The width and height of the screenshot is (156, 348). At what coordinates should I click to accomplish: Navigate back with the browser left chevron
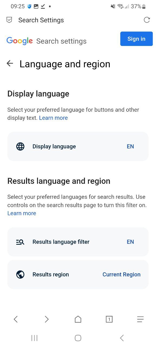click(x=16, y=319)
